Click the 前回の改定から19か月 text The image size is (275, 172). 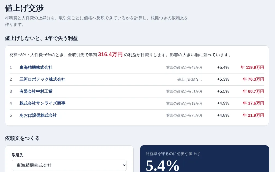click(184, 103)
